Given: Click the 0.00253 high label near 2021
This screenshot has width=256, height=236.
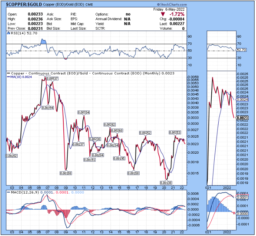Looking at the screenshot, I should pos(175,132).
